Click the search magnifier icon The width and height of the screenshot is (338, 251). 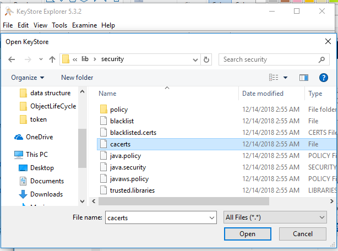coord(321,59)
